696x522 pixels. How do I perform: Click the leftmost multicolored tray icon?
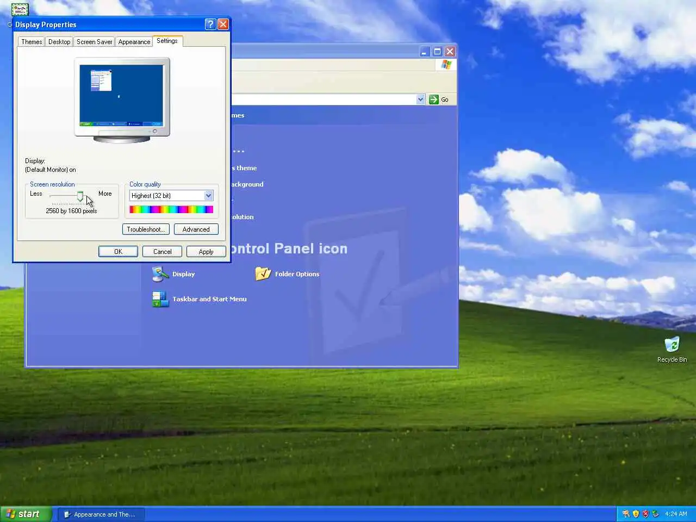pyautogui.click(x=626, y=514)
